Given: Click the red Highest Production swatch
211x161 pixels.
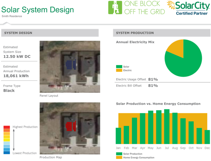Looking at the screenshot, I should click(x=7, y=127).
